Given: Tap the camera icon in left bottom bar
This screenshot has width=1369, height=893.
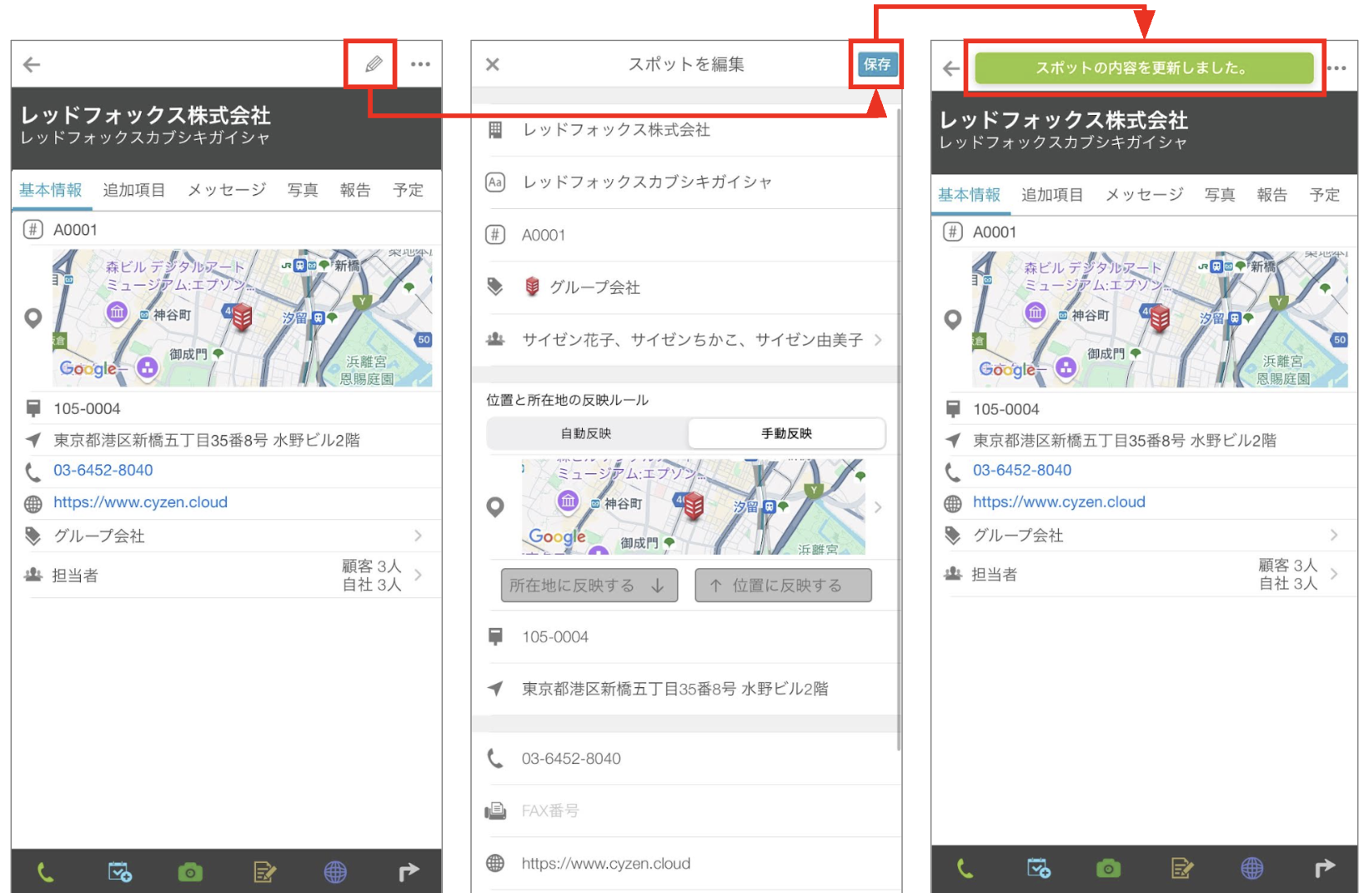Looking at the screenshot, I should click(x=190, y=872).
